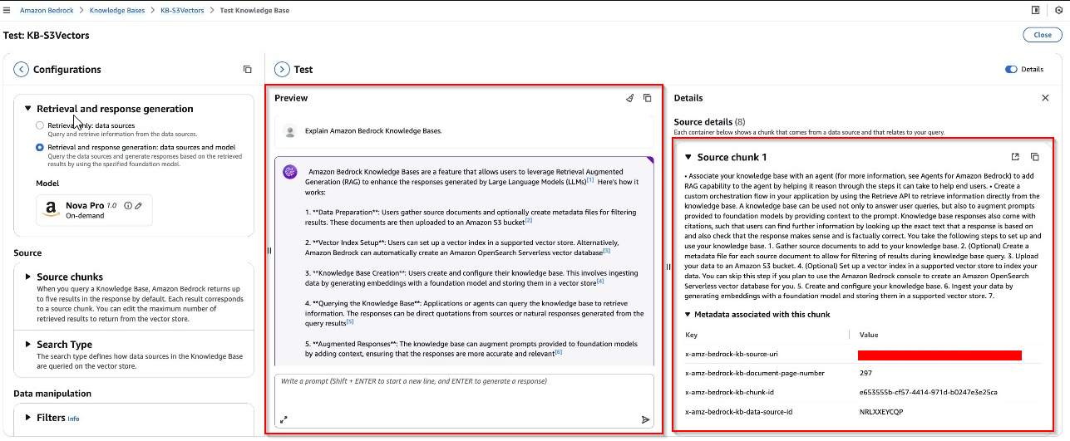Open the KB-S3Vectors breadcrumb link
This screenshot has height=441, width=1070.
(182, 11)
